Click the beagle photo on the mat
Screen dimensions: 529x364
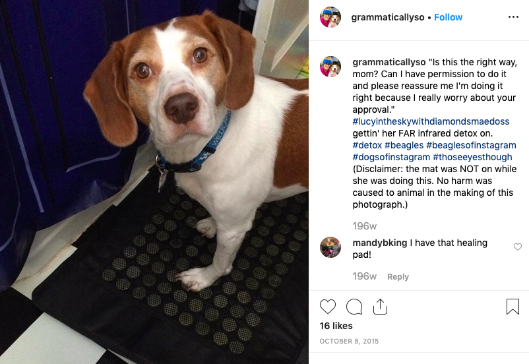(154, 182)
